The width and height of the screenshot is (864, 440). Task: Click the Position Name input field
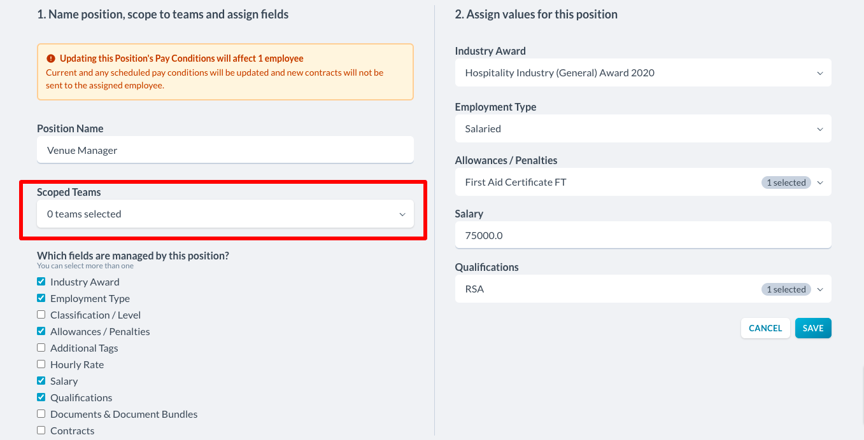coord(225,150)
